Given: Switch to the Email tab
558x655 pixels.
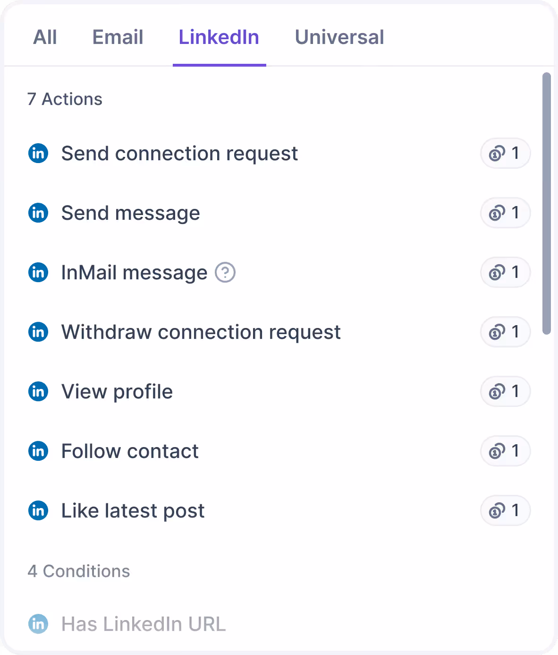Looking at the screenshot, I should pos(118,37).
